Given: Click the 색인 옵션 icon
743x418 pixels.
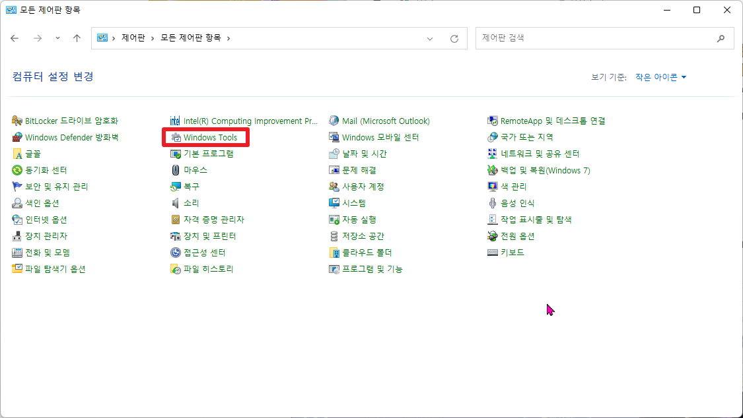Looking at the screenshot, I should click(x=17, y=203).
